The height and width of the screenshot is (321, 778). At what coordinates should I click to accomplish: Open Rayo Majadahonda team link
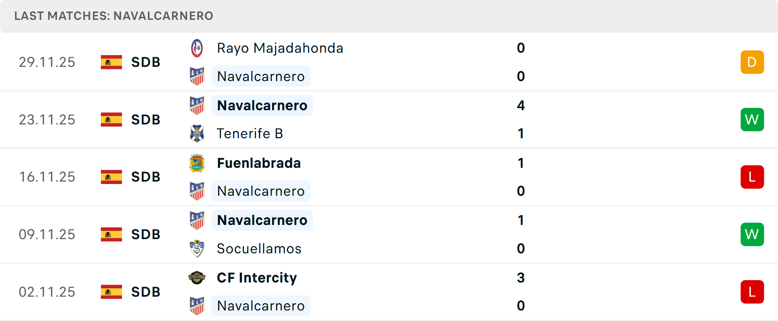tap(280, 48)
